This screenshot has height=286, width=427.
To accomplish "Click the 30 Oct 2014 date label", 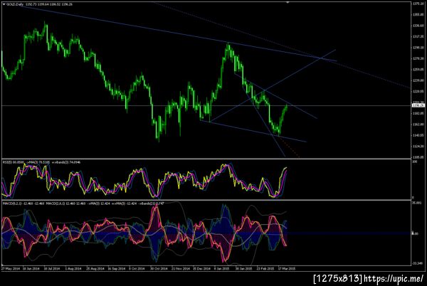I will [x=159, y=269].
